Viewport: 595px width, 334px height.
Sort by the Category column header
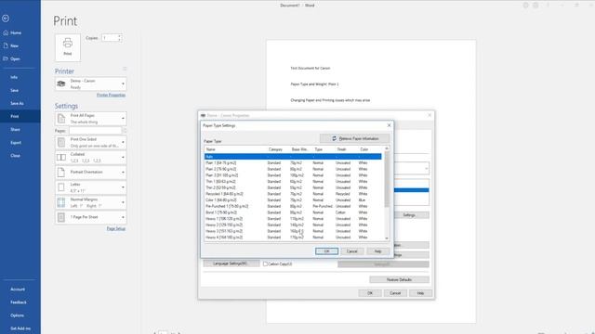click(278, 149)
